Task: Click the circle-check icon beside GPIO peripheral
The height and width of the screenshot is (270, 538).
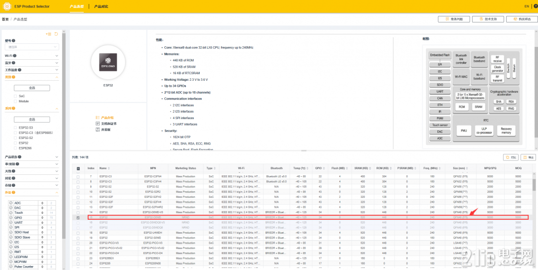Action: click(x=11, y=218)
